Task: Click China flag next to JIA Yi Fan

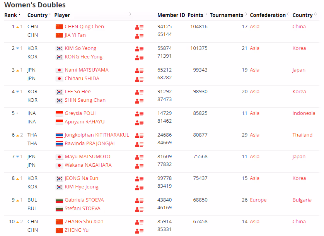Action: (59, 35)
